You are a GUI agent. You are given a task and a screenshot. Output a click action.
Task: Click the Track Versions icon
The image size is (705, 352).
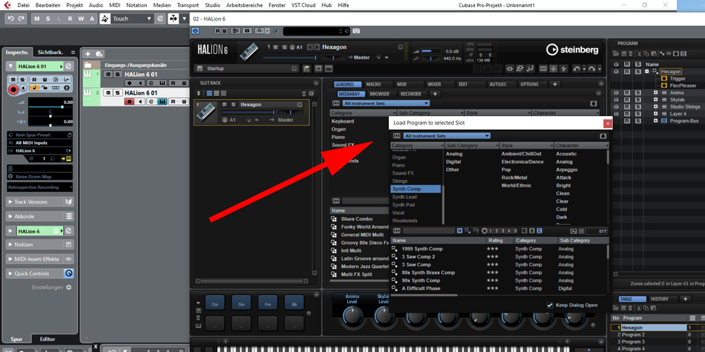point(69,202)
